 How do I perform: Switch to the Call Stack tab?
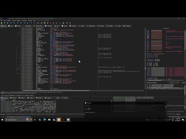click(x=49, y=26)
